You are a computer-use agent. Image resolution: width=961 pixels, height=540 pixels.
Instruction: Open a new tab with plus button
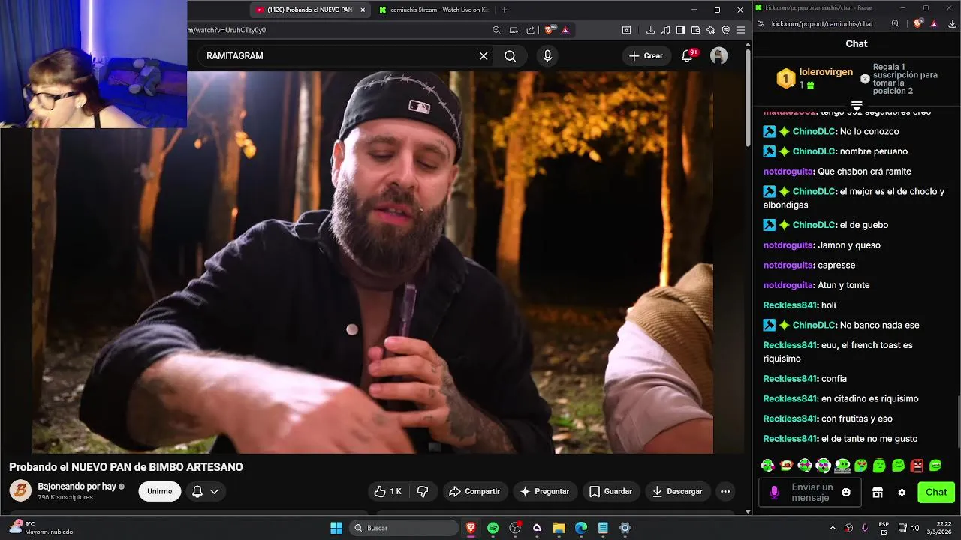coord(505,10)
